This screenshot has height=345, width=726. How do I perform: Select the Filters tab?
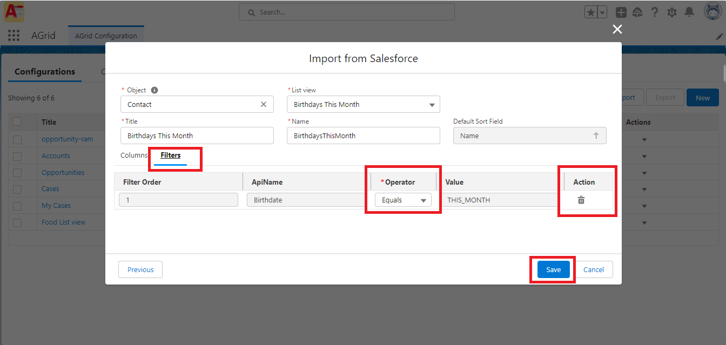point(171,155)
